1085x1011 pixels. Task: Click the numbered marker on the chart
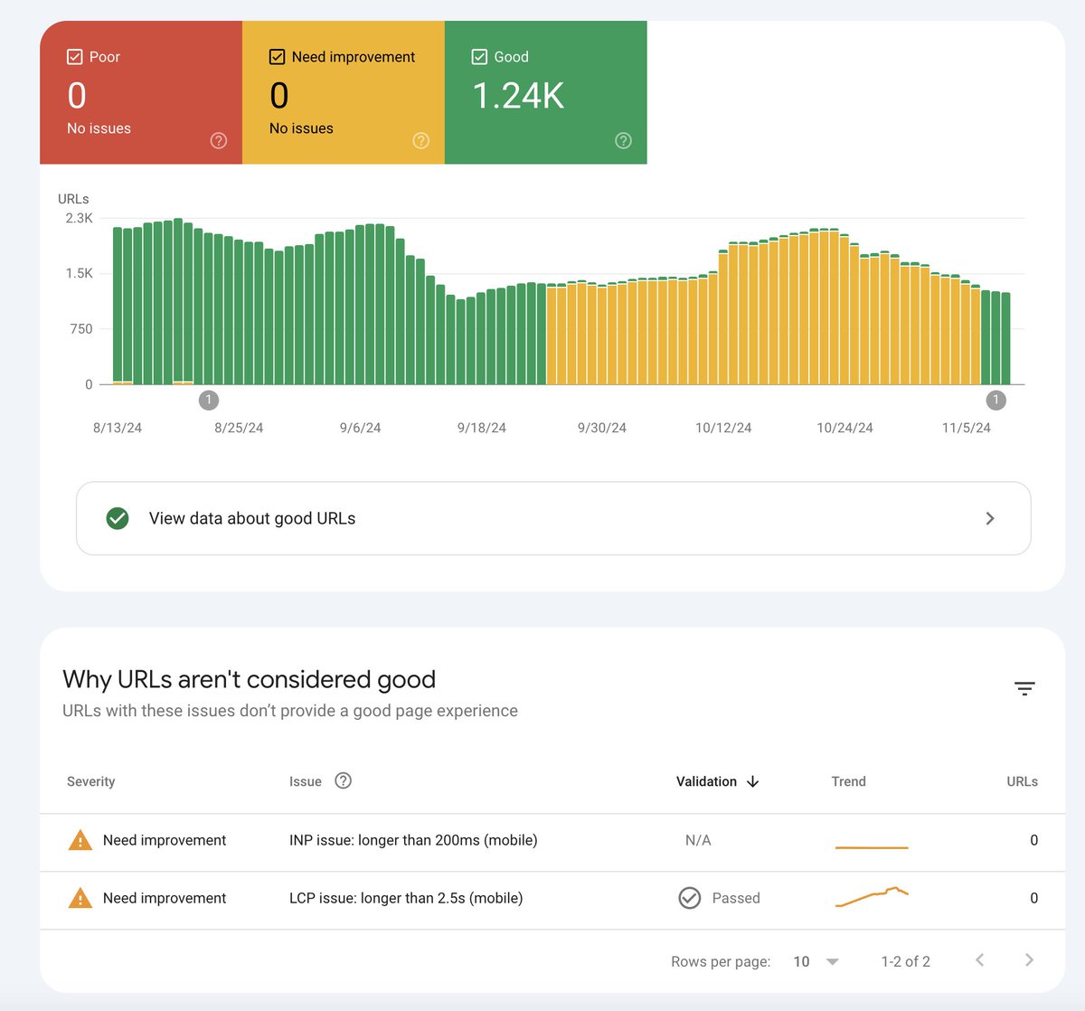pyautogui.click(x=209, y=400)
